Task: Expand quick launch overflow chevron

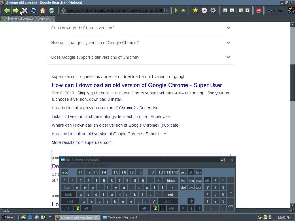Action: coord(50,216)
